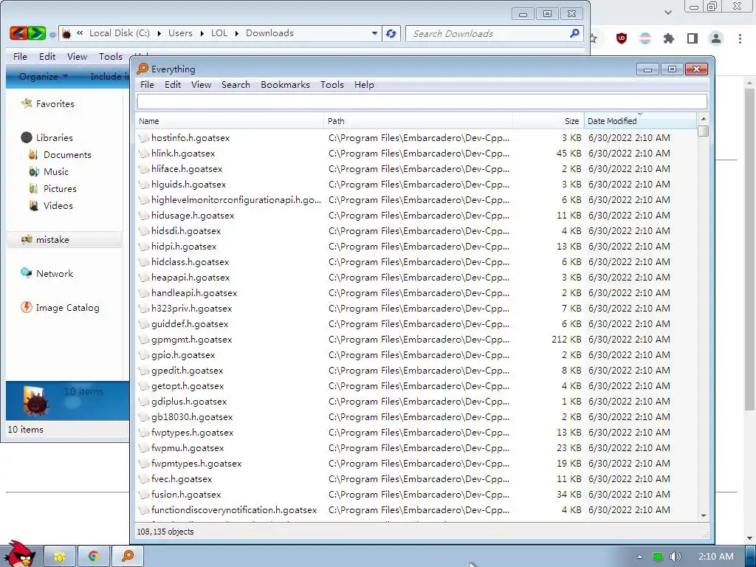This screenshot has height=567, width=756.
Task: Click the Search Downloads field
Action: click(x=494, y=33)
